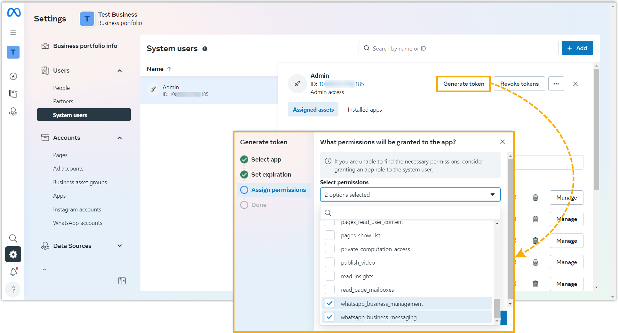The width and height of the screenshot is (618, 333).
Task: Click the Revoke tokens button
Action: [x=519, y=84]
